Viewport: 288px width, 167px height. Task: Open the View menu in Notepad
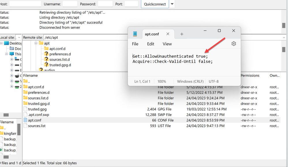click(x=167, y=44)
